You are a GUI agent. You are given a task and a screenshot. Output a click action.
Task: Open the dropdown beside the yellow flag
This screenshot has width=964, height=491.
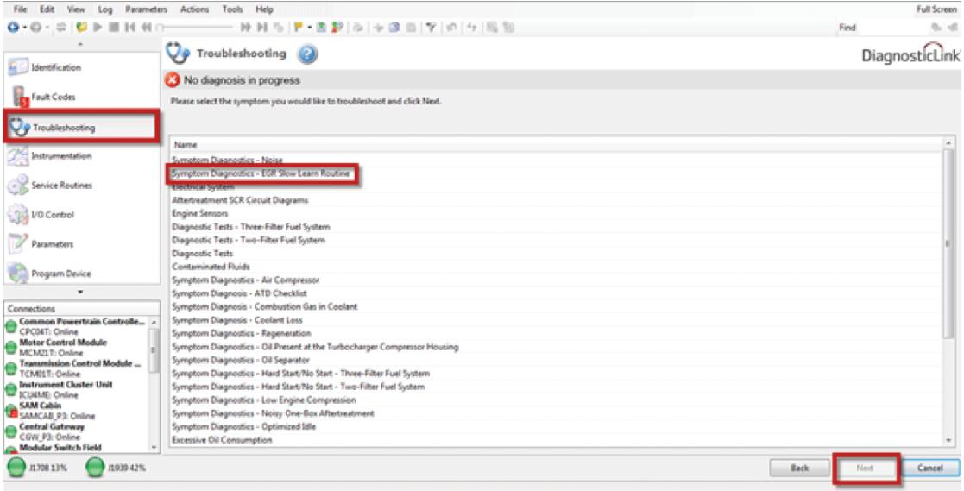(x=309, y=28)
